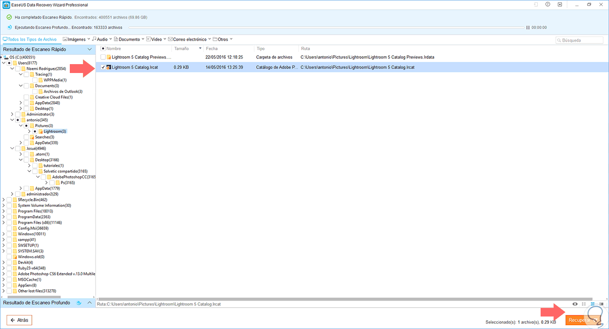This screenshot has height=329, width=609.
Task: Check the Windows(10011) folder checkbox
Action: point(9,234)
